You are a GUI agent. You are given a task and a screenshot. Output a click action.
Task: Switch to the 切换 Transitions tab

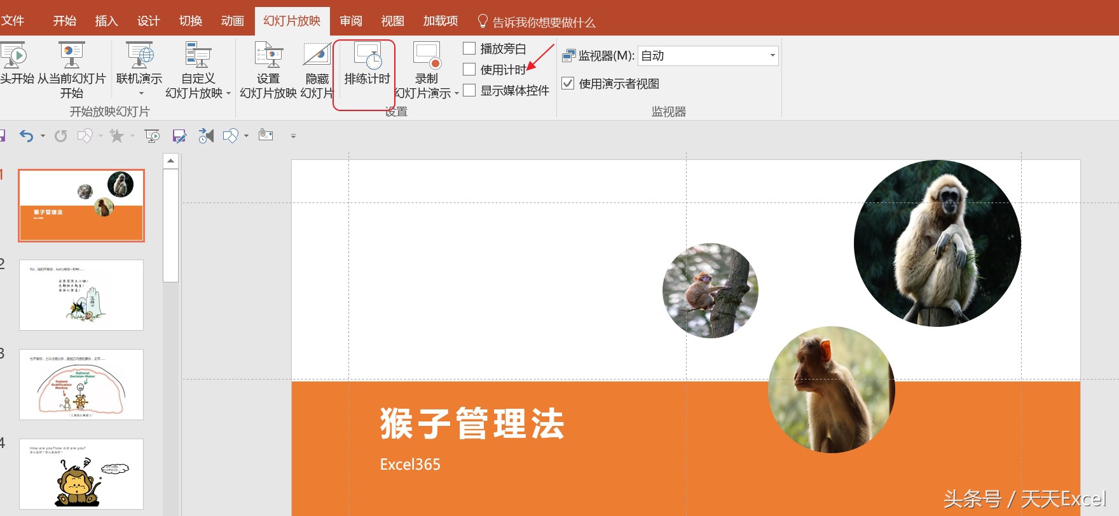click(x=190, y=21)
